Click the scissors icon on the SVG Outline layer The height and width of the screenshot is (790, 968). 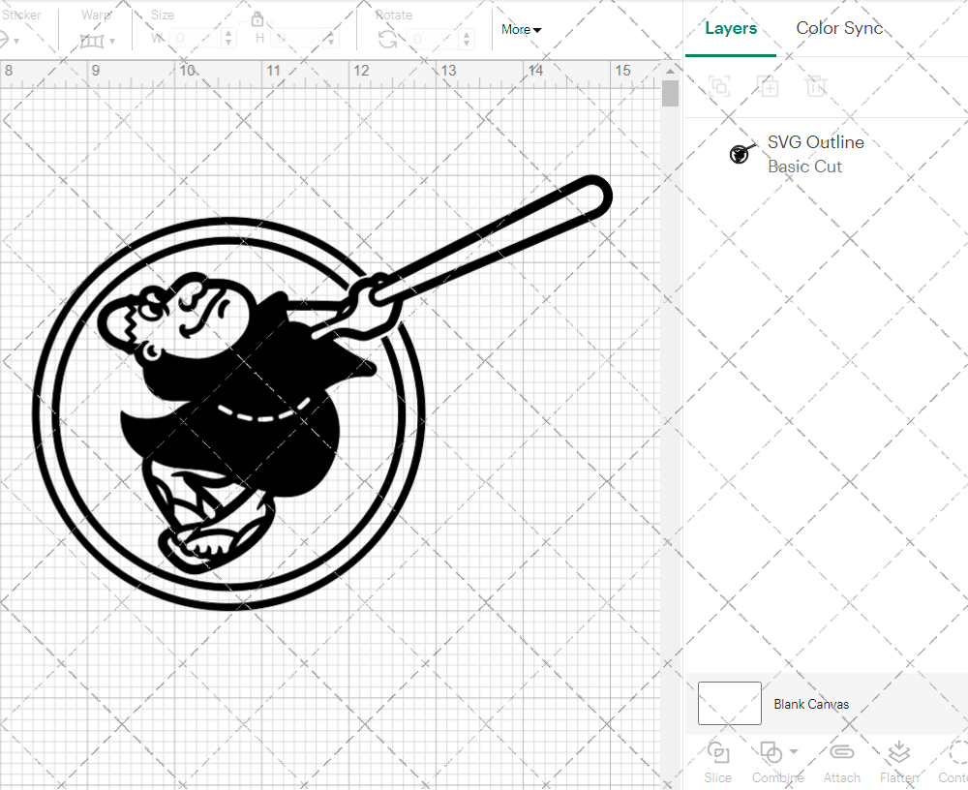(x=740, y=153)
